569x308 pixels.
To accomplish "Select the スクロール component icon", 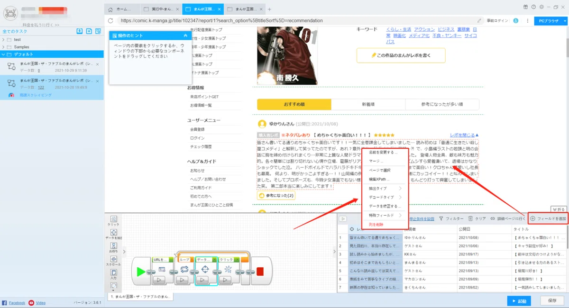I will (113, 261).
